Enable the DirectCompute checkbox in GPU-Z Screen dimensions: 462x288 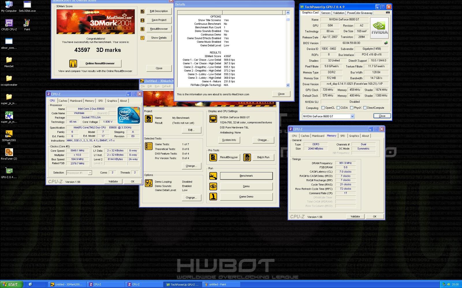[x=365, y=108]
